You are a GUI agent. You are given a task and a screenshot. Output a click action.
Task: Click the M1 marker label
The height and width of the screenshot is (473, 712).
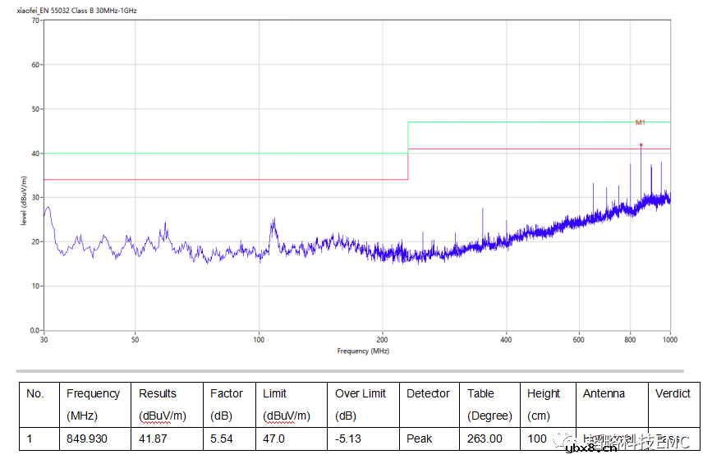coord(640,122)
